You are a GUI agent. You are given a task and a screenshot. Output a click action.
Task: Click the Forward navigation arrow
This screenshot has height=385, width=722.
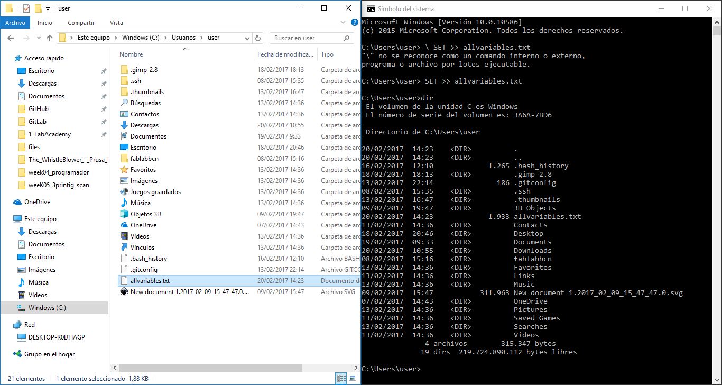click(26, 38)
